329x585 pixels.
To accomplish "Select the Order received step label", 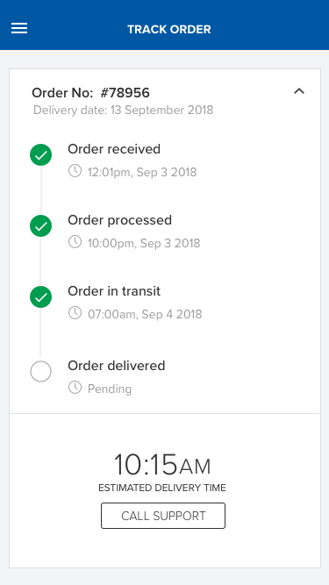I will point(114,149).
